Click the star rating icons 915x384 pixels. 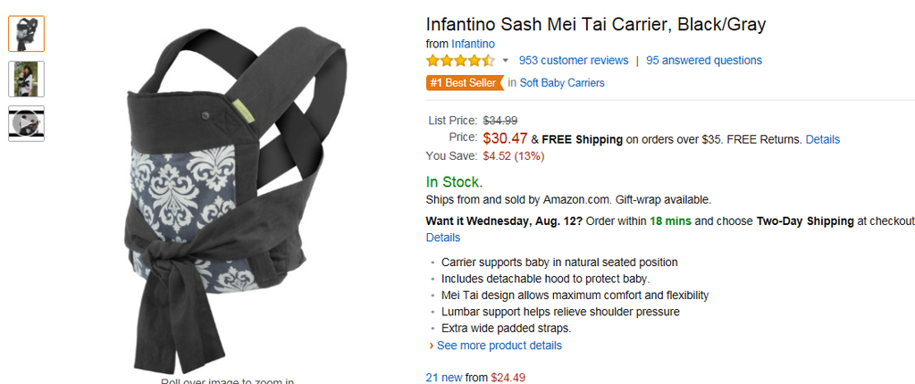pos(459,61)
